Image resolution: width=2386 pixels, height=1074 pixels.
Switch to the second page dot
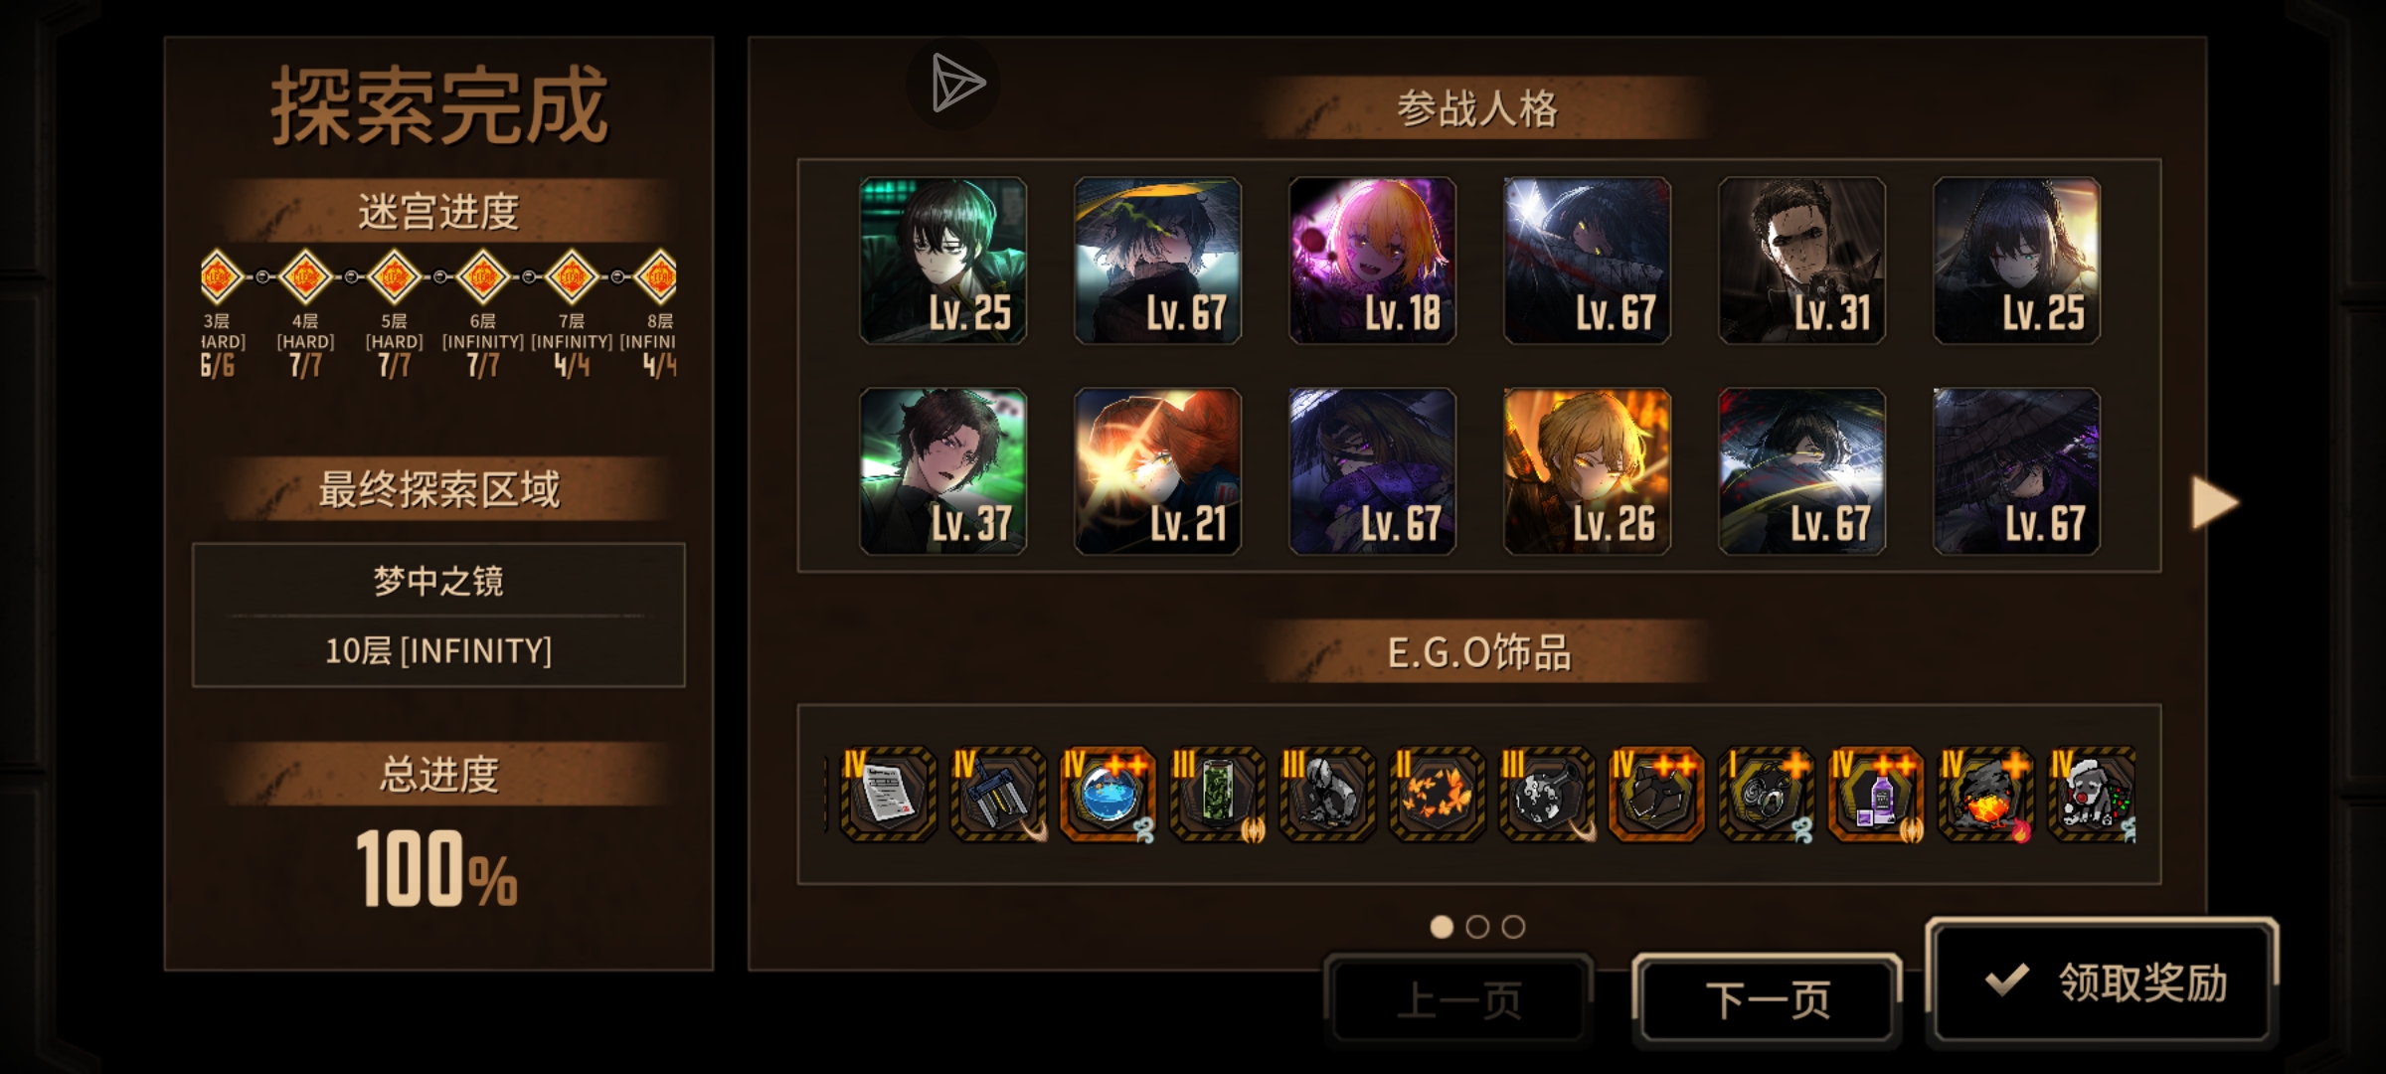[x=1477, y=927]
